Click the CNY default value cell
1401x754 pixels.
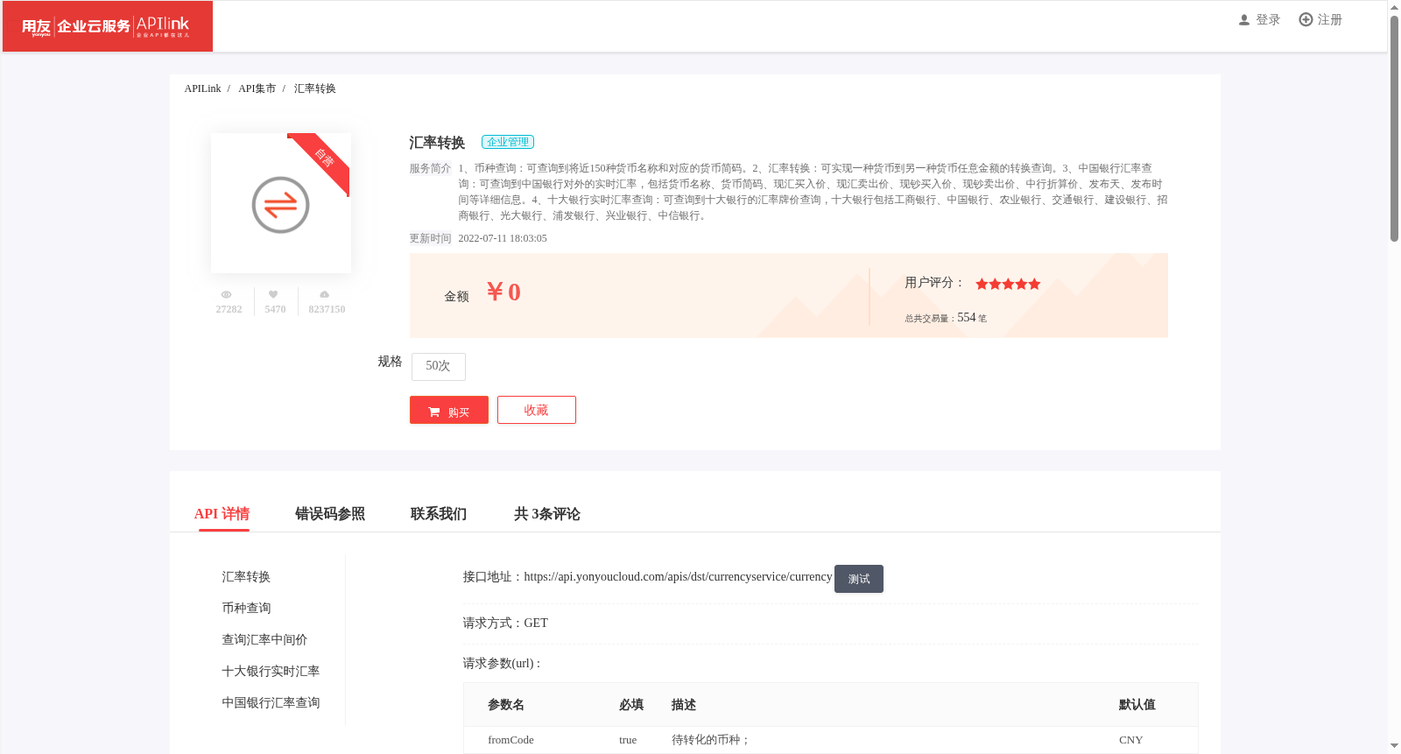click(1130, 740)
